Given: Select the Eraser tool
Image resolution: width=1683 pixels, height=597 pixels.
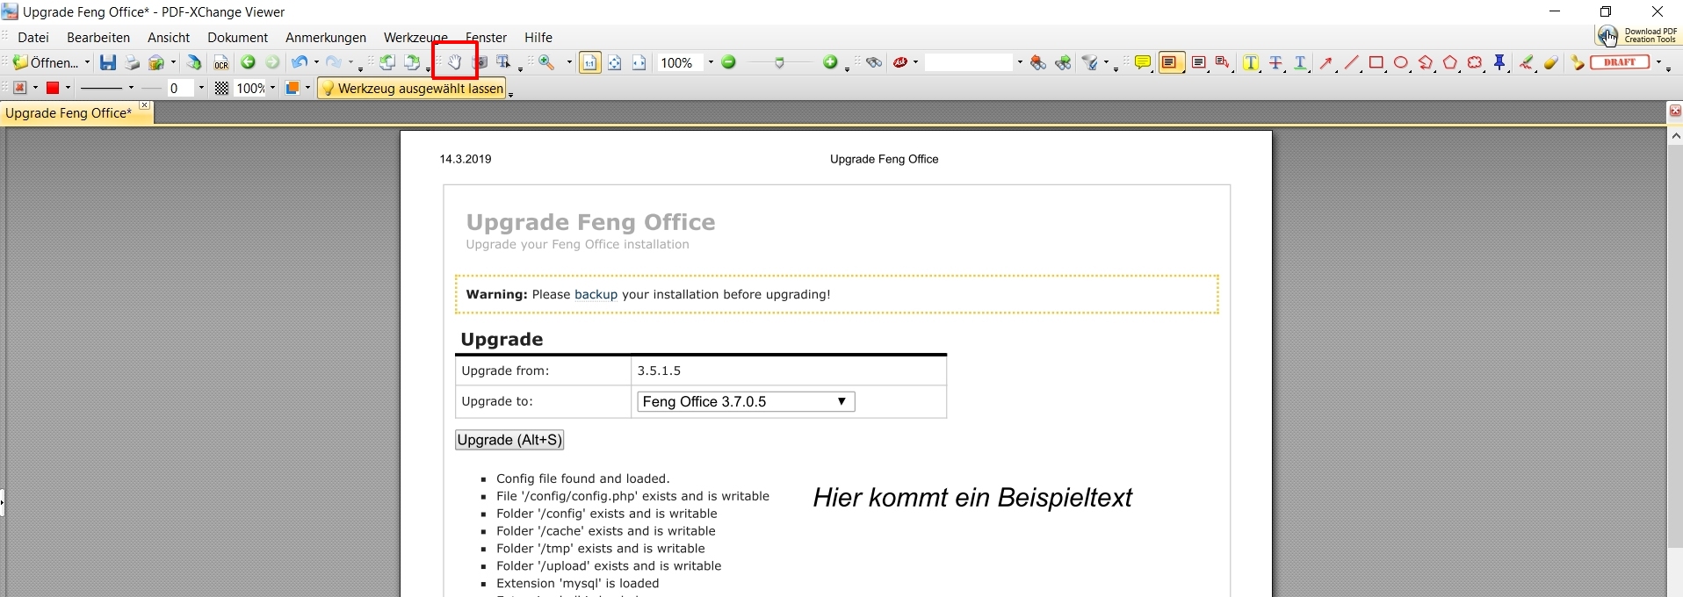Looking at the screenshot, I should pyautogui.click(x=1551, y=62).
